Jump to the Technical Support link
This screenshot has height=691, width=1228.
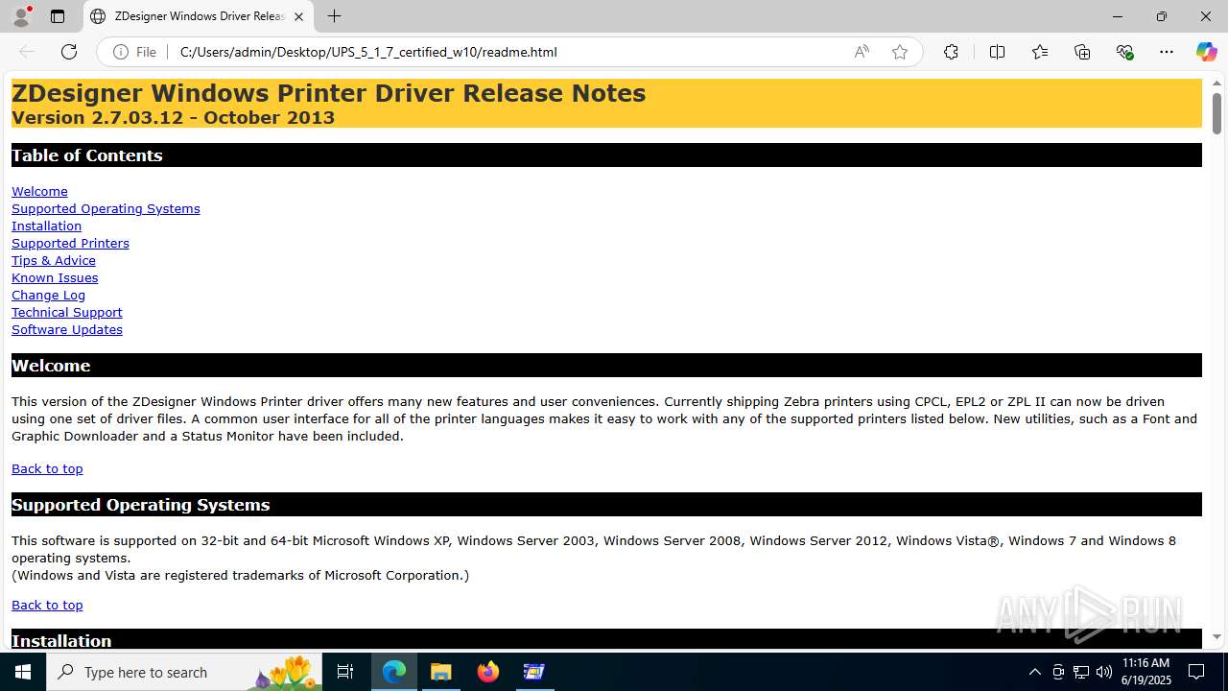point(67,312)
